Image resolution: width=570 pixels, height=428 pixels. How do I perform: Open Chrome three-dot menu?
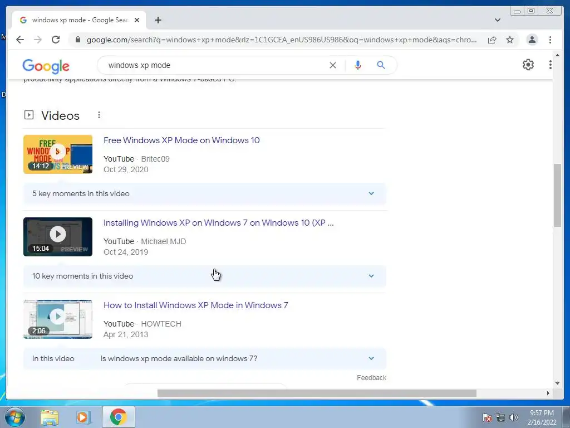click(x=550, y=40)
